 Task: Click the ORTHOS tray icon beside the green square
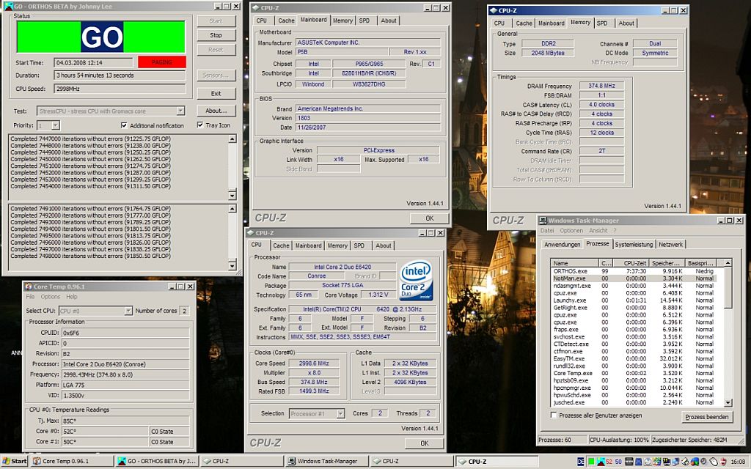(601, 462)
